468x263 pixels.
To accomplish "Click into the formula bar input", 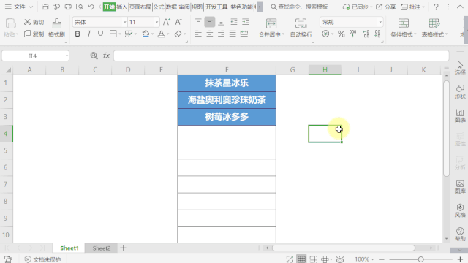I will (x=281, y=56).
